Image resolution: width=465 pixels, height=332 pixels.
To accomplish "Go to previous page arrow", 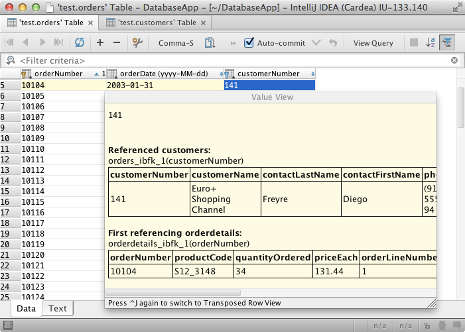I will [x=25, y=42].
